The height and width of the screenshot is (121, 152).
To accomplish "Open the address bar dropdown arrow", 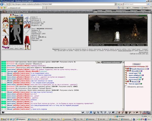I will pos(115,4).
